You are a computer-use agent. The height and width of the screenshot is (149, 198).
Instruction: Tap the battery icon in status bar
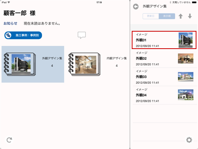click(194, 2)
